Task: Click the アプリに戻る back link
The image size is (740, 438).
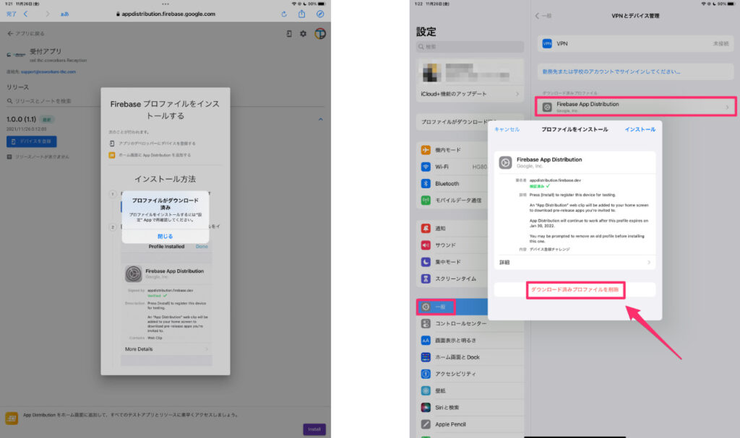Action: (26, 33)
